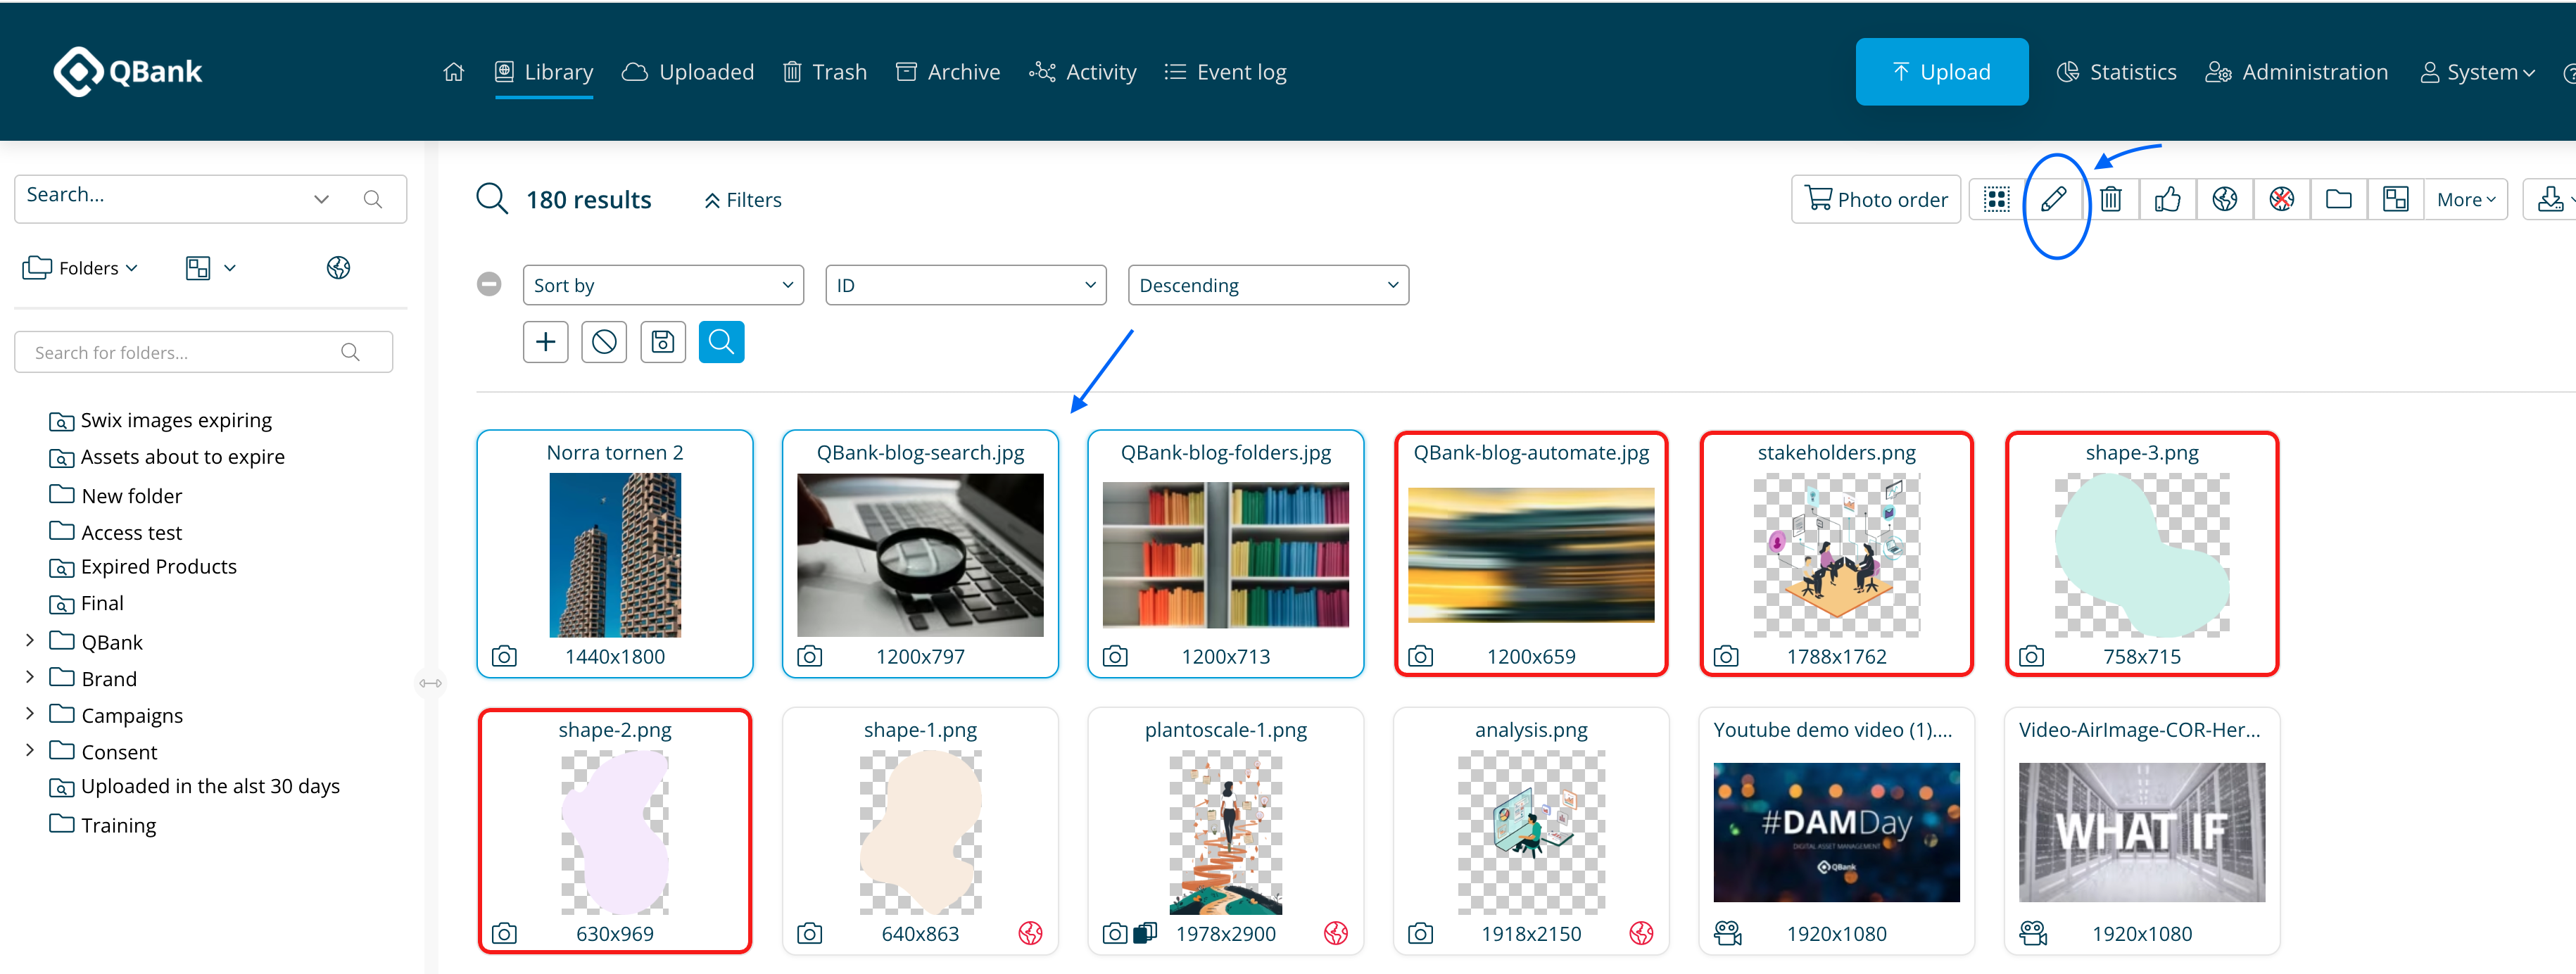Open the Uploaded tab
The height and width of the screenshot is (974, 2576).
point(688,72)
